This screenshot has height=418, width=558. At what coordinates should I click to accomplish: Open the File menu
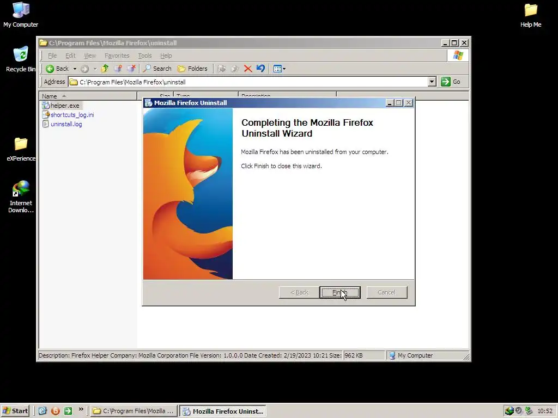pyautogui.click(x=52, y=56)
